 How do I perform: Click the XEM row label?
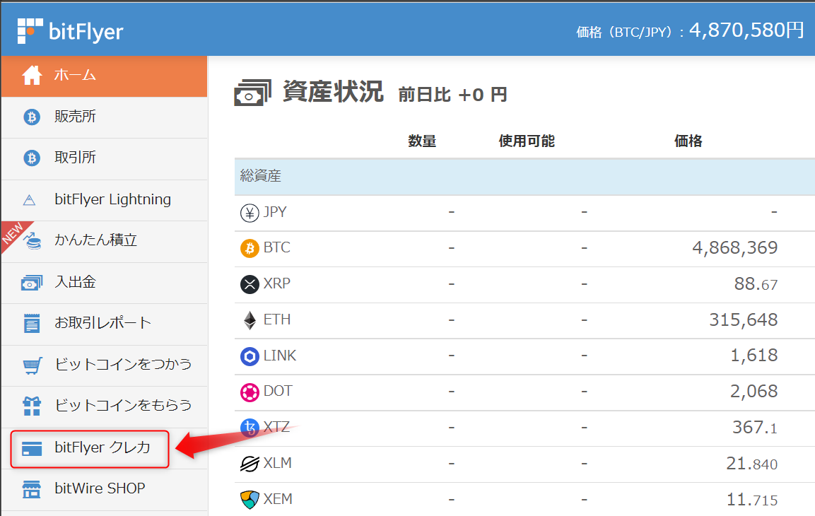pos(278,499)
